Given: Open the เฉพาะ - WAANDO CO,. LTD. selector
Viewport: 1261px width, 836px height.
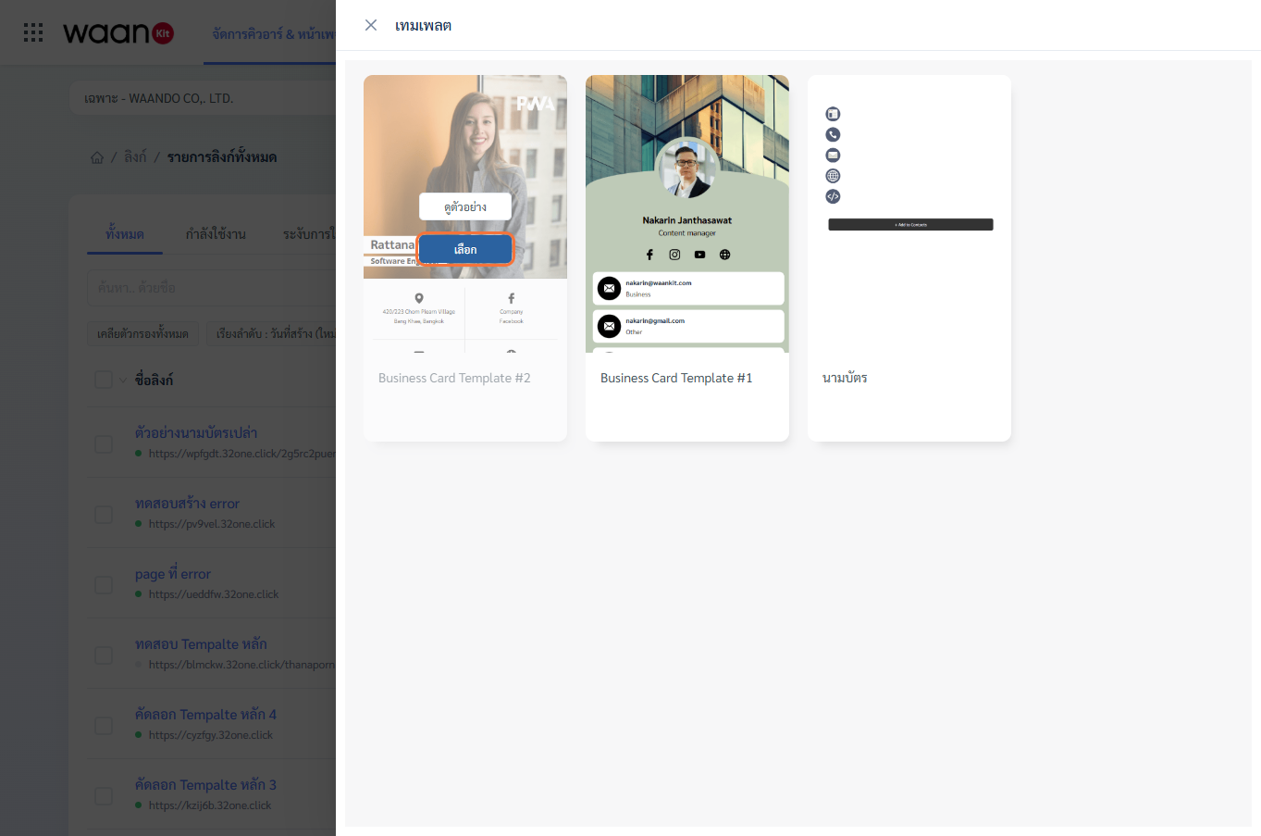Looking at the screenshot, I should pyautogui.click(x=204, y=98).
